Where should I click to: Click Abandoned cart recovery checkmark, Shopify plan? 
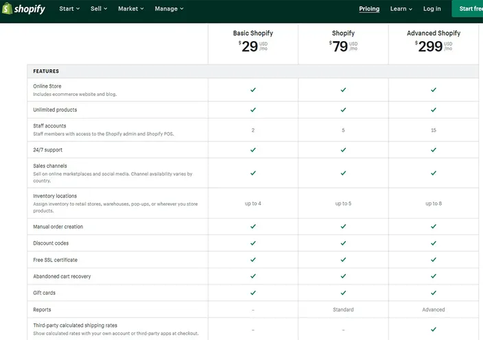(343, 276)
